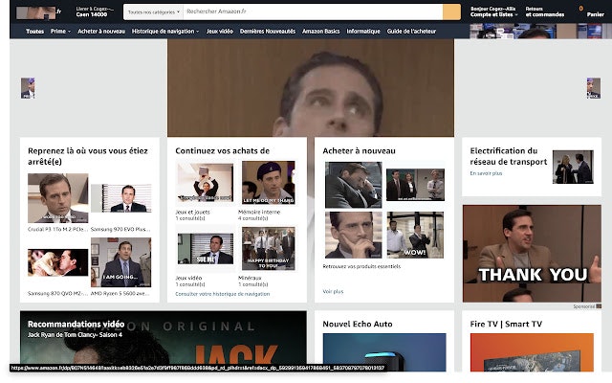
Task: Open the Fire TV Smart TV image
Action: 532,352
